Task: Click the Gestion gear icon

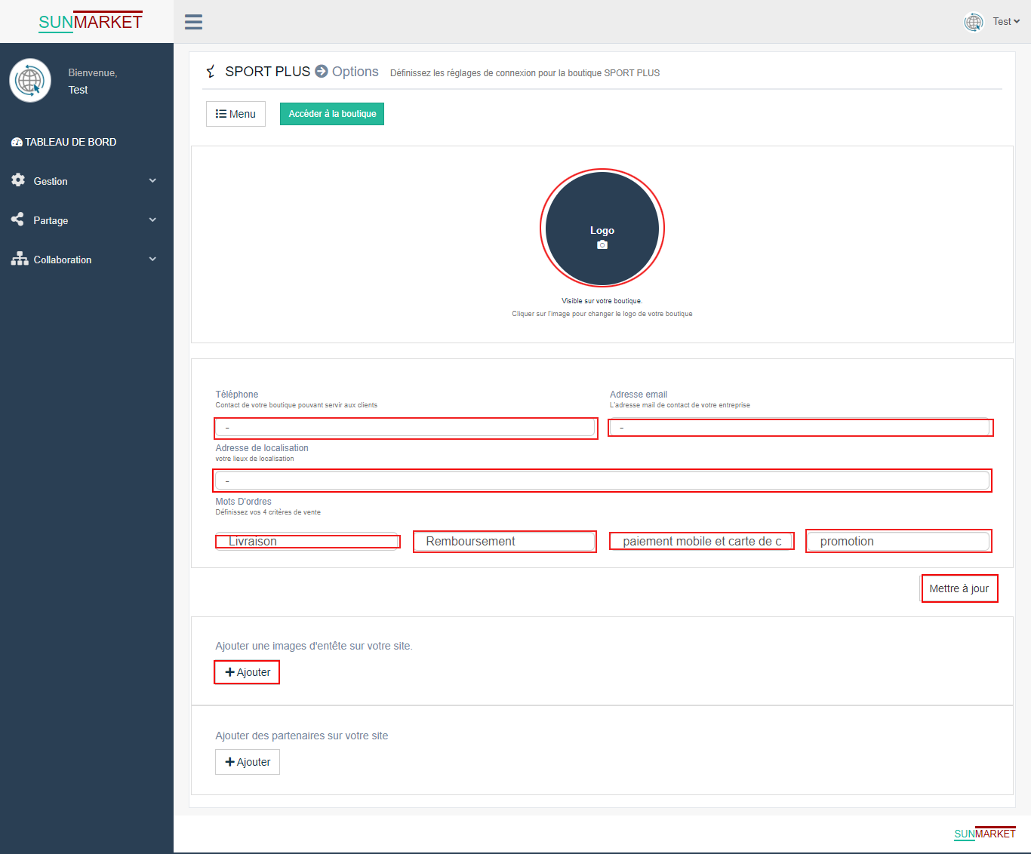Action: pyautogui.click(x=18, y=180)
